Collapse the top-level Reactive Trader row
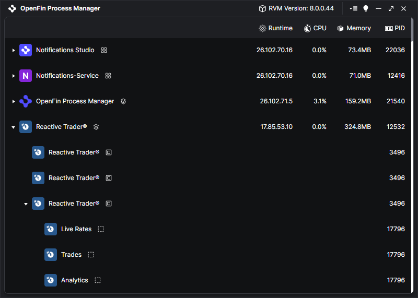418x298 pixels. click(14, 127)
